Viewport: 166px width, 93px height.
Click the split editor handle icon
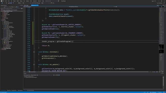coord(161,7)
